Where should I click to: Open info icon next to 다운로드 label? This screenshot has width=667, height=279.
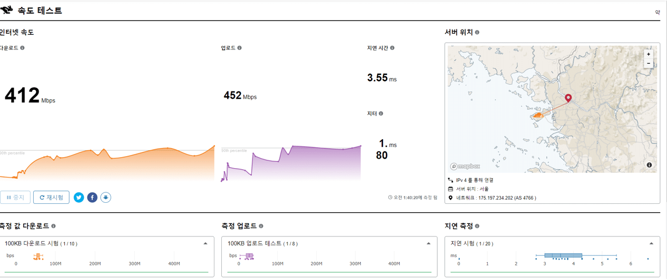(22, 48)
